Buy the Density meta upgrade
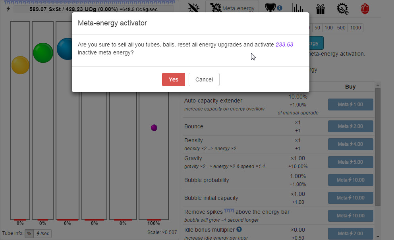Screen dimensions: 394x240 (x=350, y=144)
